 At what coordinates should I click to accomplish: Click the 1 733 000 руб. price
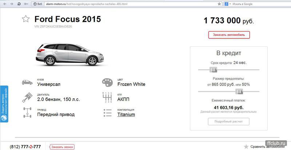[x=229, y=21]
